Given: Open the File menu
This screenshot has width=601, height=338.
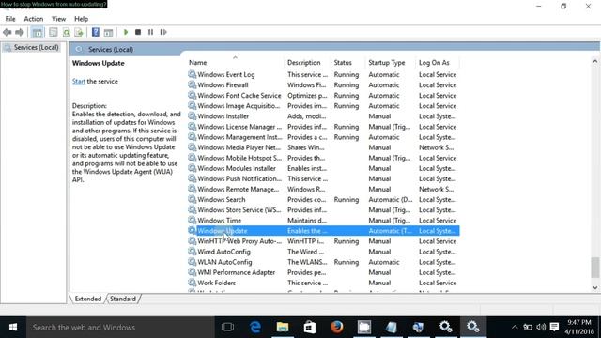Looking at the screenshot, I should [x=10, y=19].
